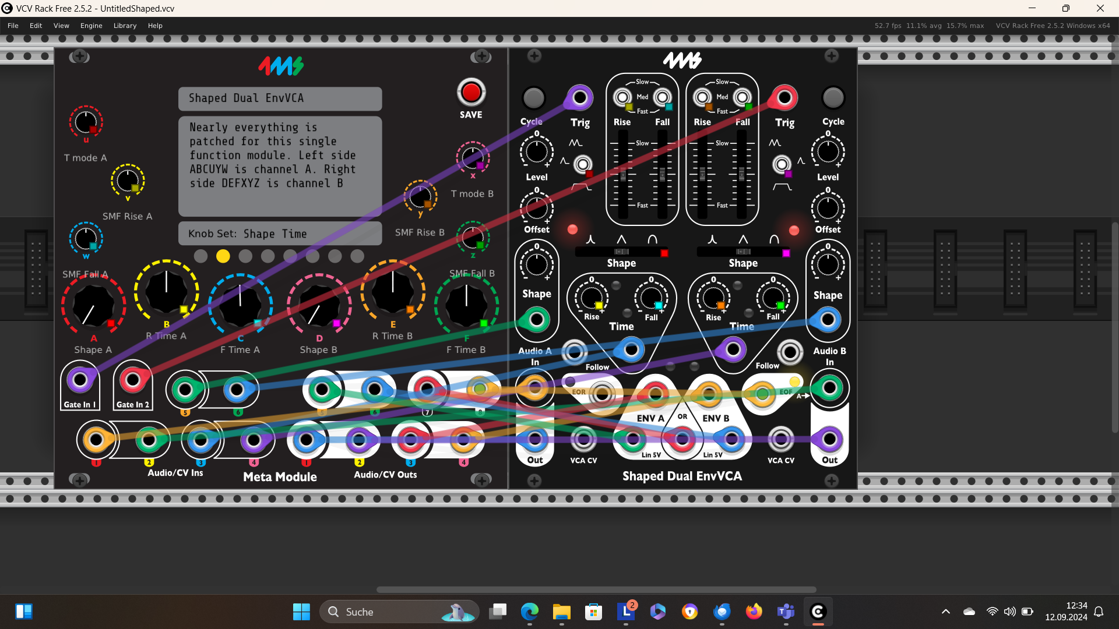Screen dimensions: 1119x629
Task: Click the R Time A knob (B)
Action: pos(166,291)
